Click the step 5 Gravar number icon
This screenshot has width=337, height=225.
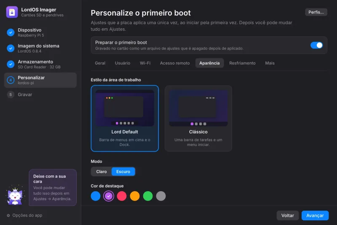pos(11,95)
